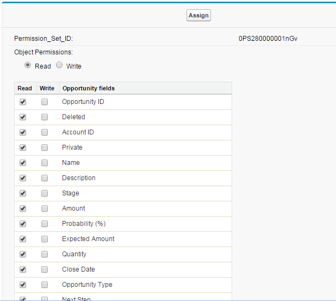Click the Assign button
This screenshot has height=301, width=336.
(198, 15)
